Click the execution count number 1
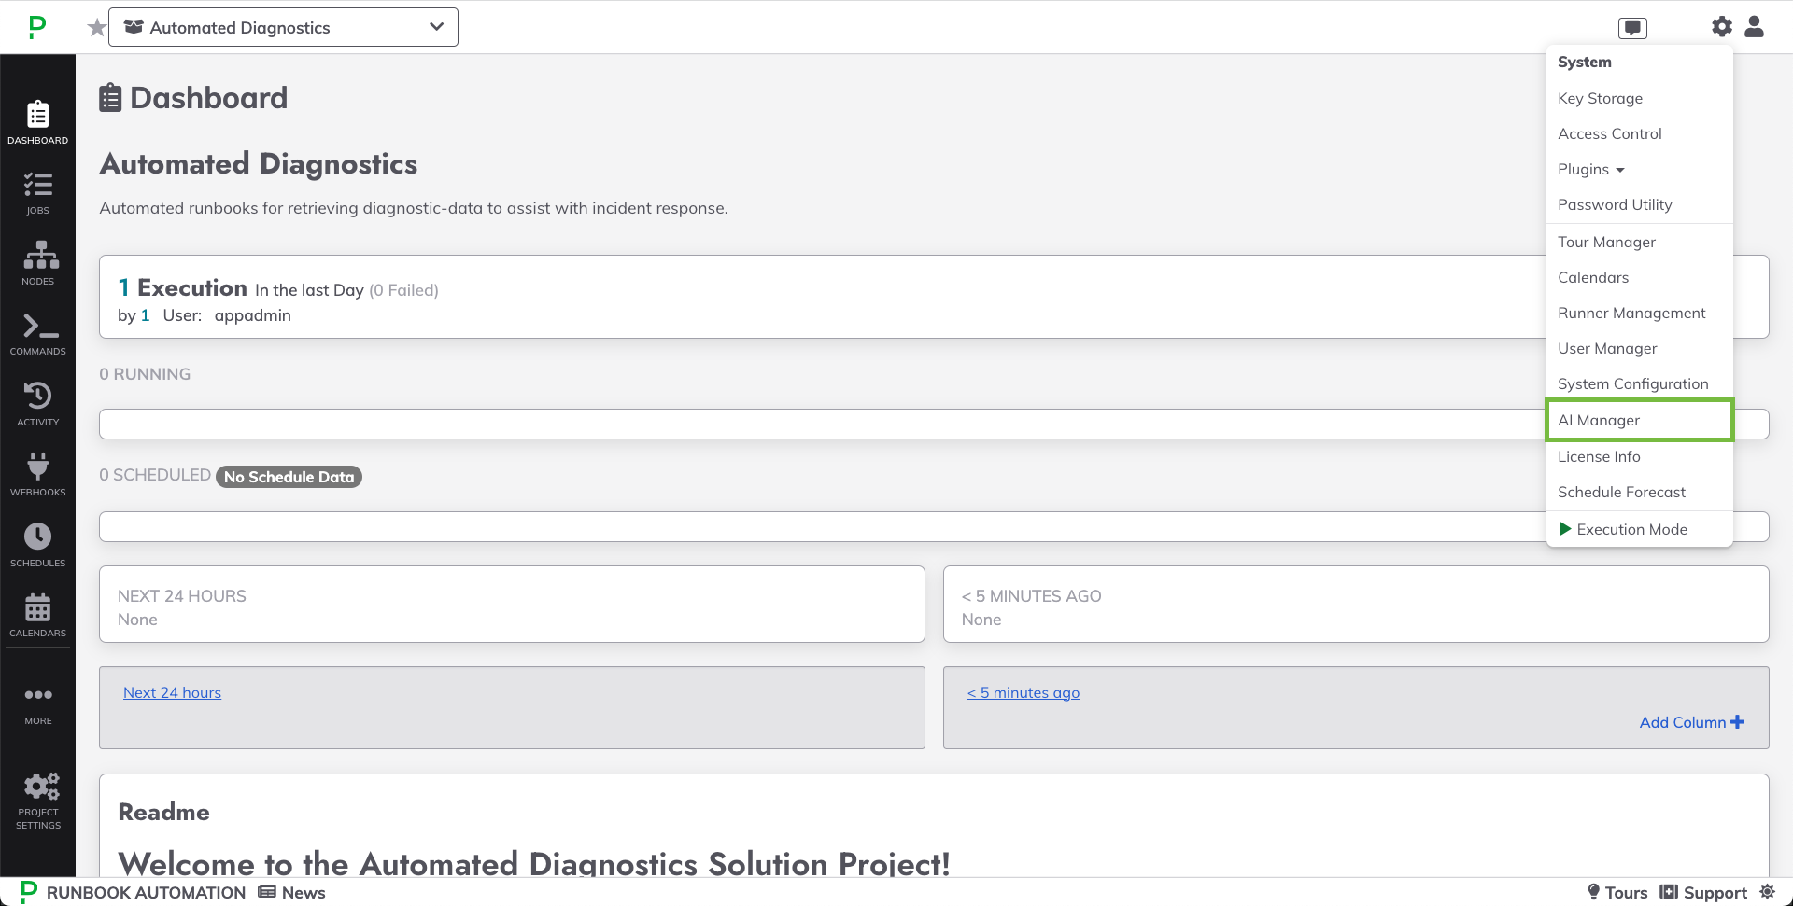The image size is (1793, 906). coord(123,288)
